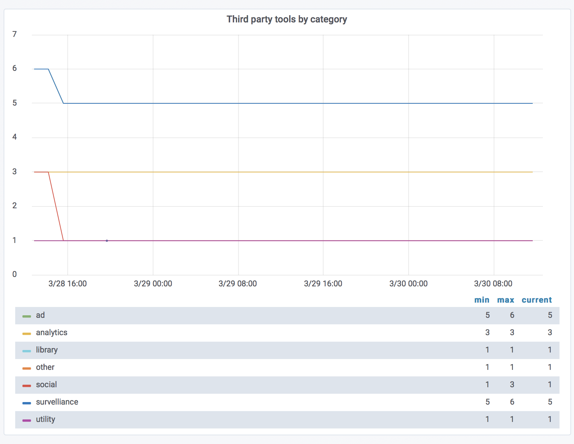Click the x-axis label '3/30 08:00'
Screen dimensions: 574x444
(x=493, y=284)
